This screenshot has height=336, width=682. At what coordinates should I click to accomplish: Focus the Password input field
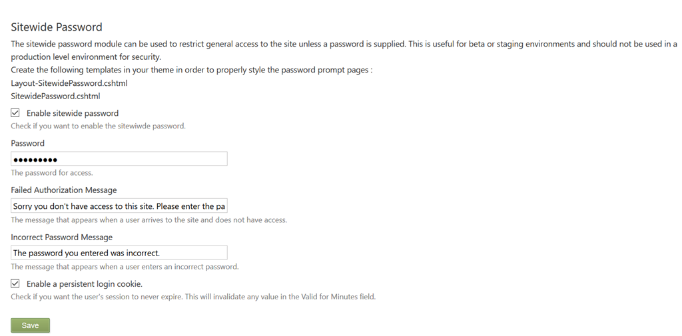[x=119, y=159]
